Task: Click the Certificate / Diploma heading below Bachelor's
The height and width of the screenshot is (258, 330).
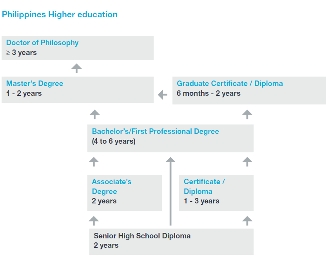Action: 204,187
